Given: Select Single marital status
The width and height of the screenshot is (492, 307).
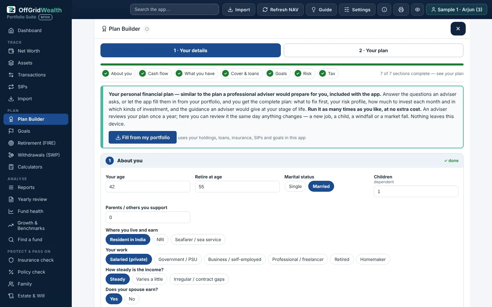Looking at the screenshot, I should pos(295,186).
